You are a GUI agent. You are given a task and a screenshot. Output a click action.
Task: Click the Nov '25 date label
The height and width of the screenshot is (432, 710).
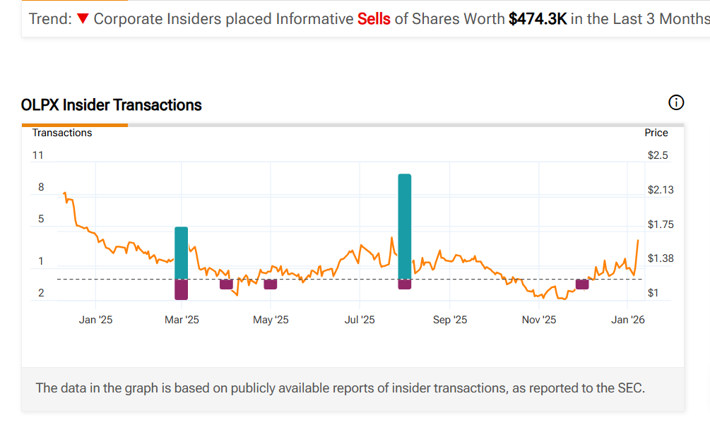pyautogui.click(x=539, y=320)
